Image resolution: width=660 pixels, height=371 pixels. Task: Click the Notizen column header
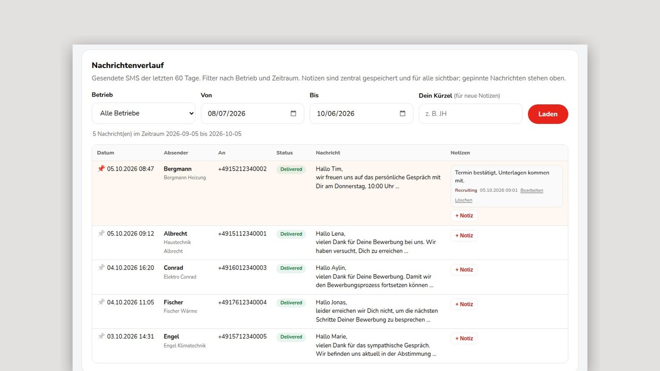coord(460,153)
